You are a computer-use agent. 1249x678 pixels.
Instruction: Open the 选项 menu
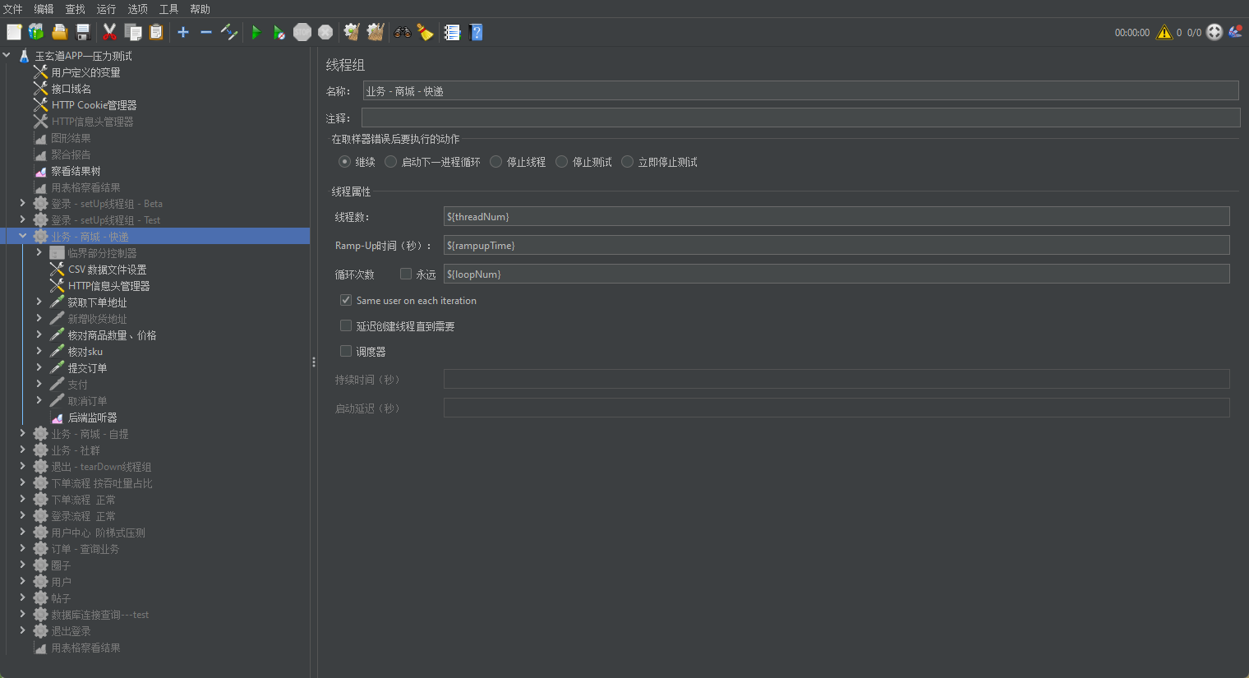pyautogui.click(x=137, y=9)
